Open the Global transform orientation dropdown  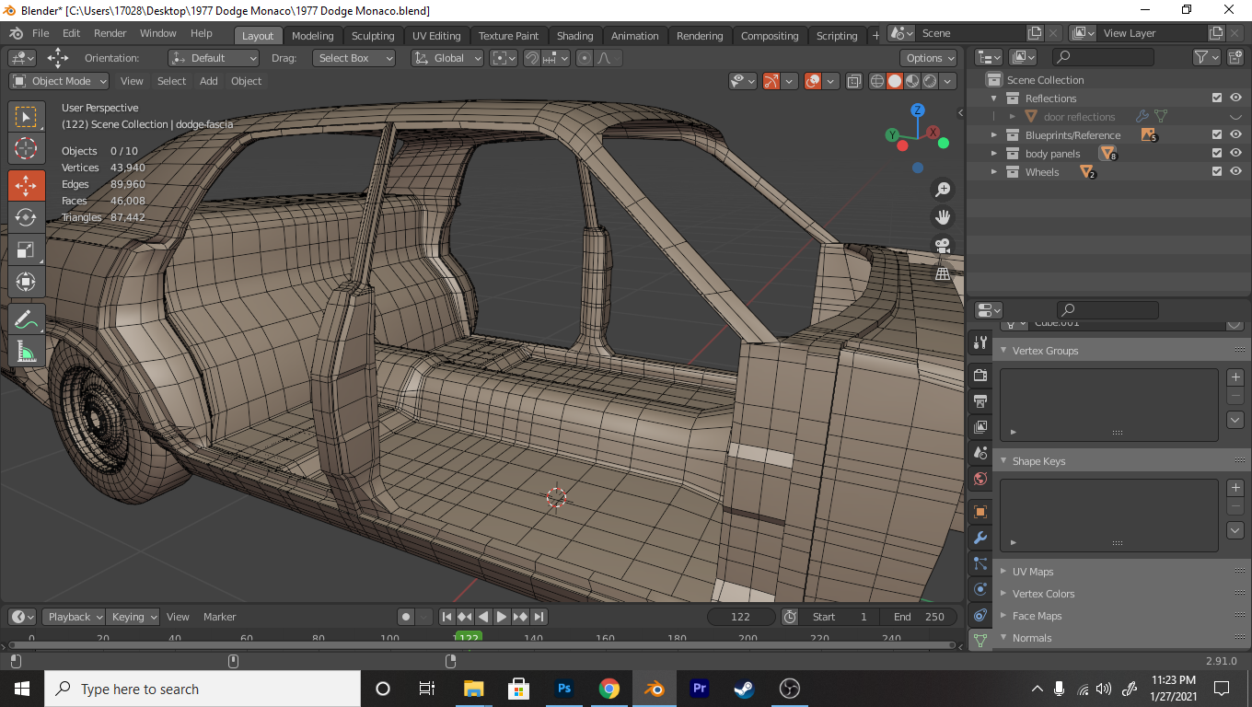(447, 58)
